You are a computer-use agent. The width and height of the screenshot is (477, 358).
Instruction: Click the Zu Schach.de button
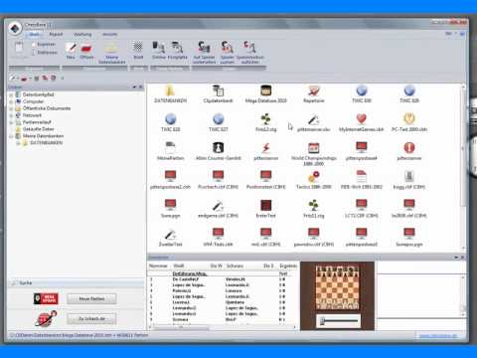(91, 318)
